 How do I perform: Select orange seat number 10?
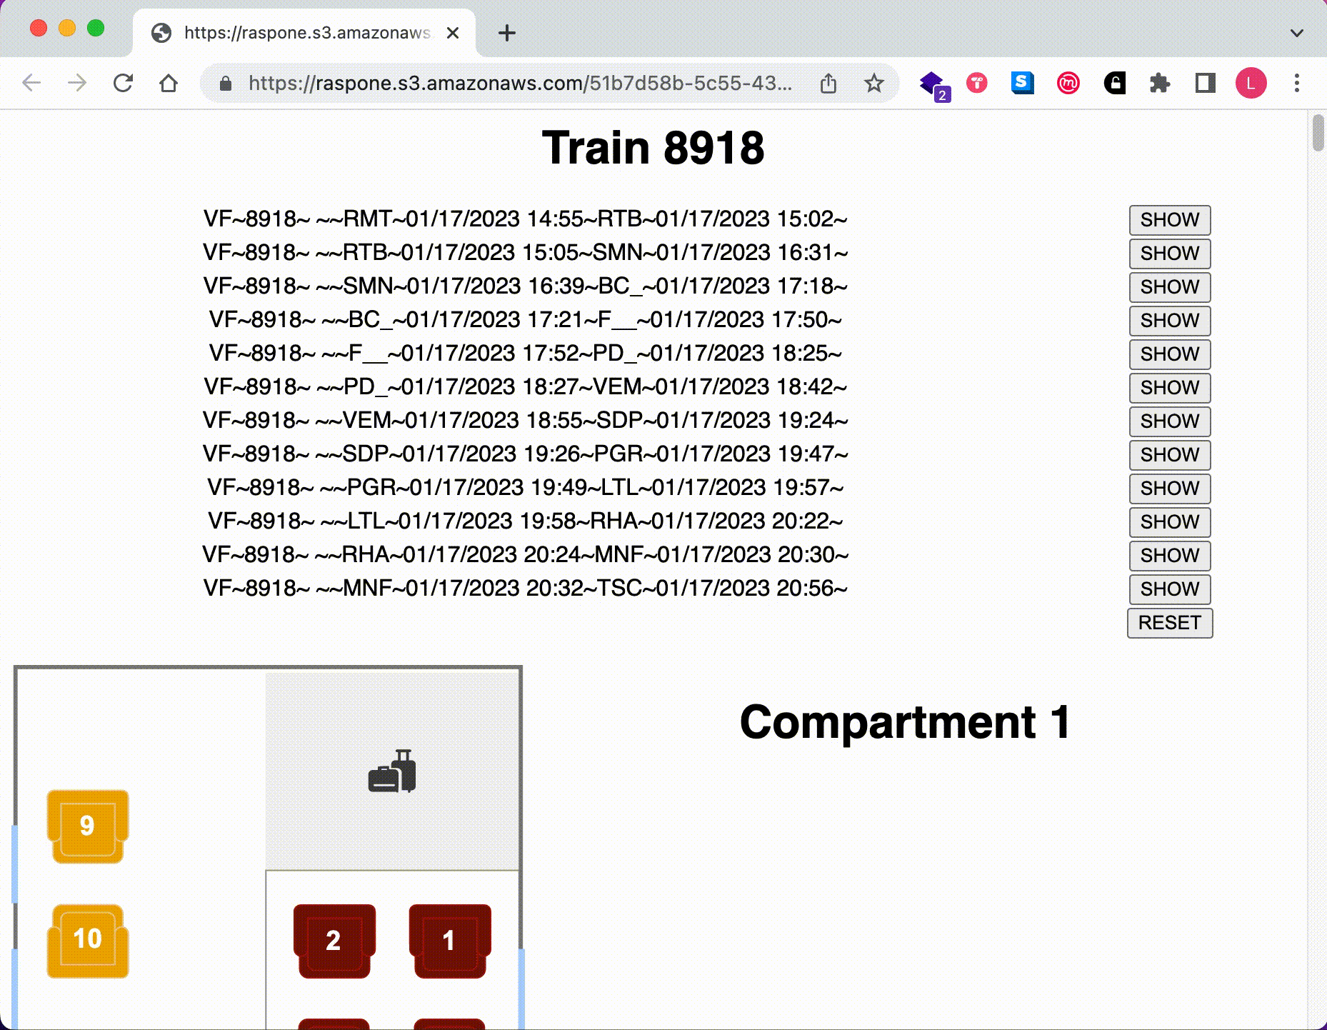(87, 940)
